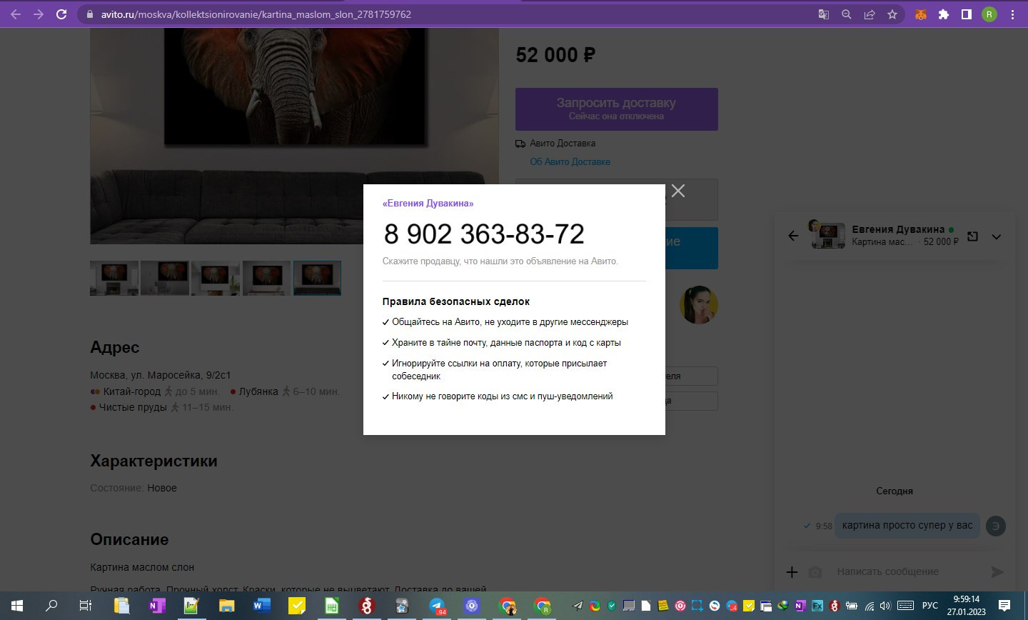The image size is (1028, 620).
Task: Reload the Avito page
Action: (x=61, y=14)
